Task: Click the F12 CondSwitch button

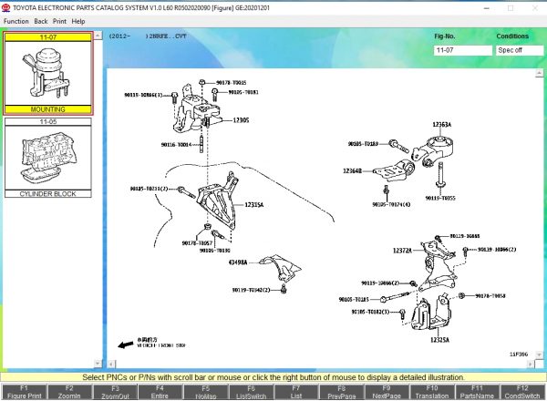Action: 522,392
